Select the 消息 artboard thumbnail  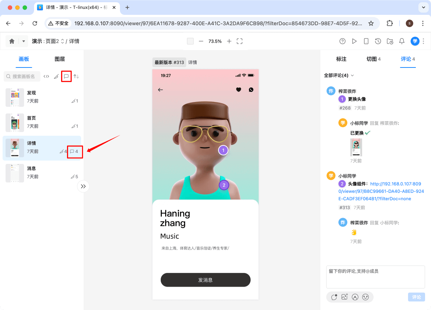click(x=15, y=173)
